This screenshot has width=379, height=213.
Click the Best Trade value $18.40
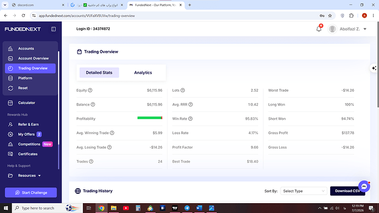tap(252, 161)
